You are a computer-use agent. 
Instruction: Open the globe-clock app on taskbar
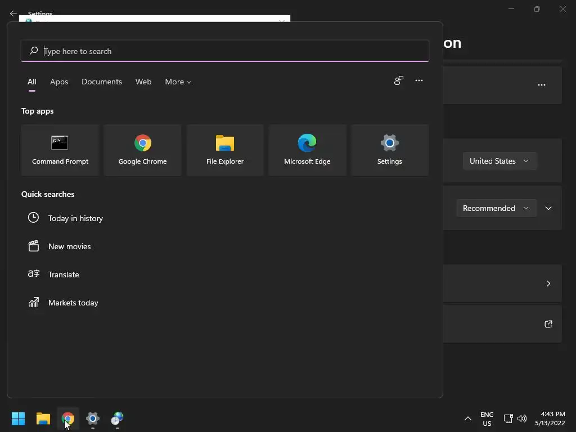pyautogui.click(x=117, y=418)
